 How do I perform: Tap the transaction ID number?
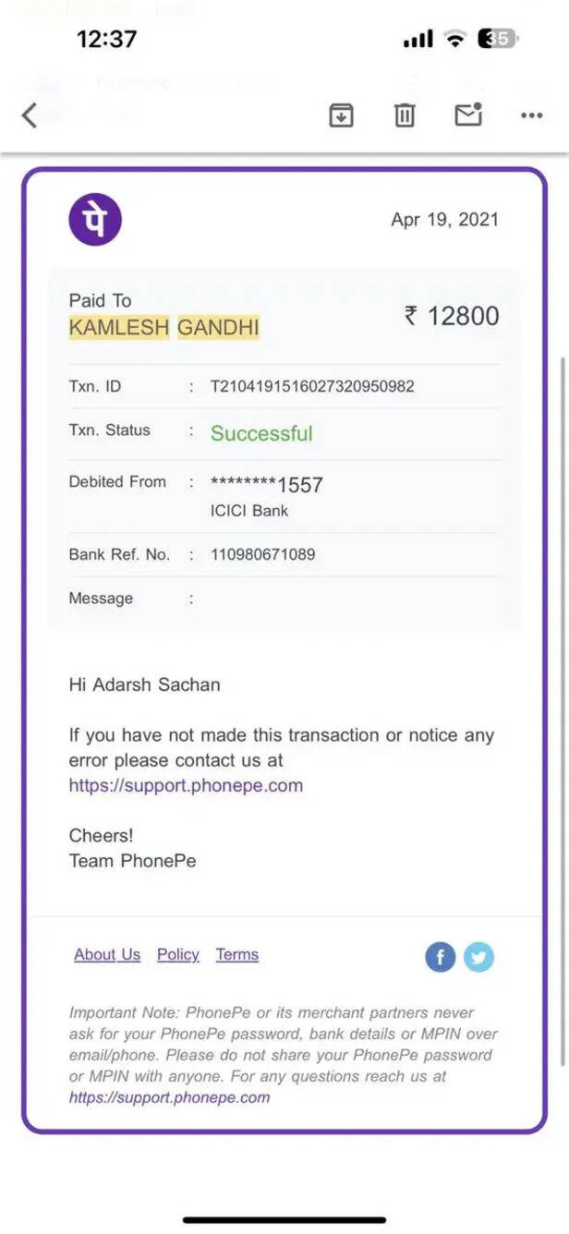point(312,386)
